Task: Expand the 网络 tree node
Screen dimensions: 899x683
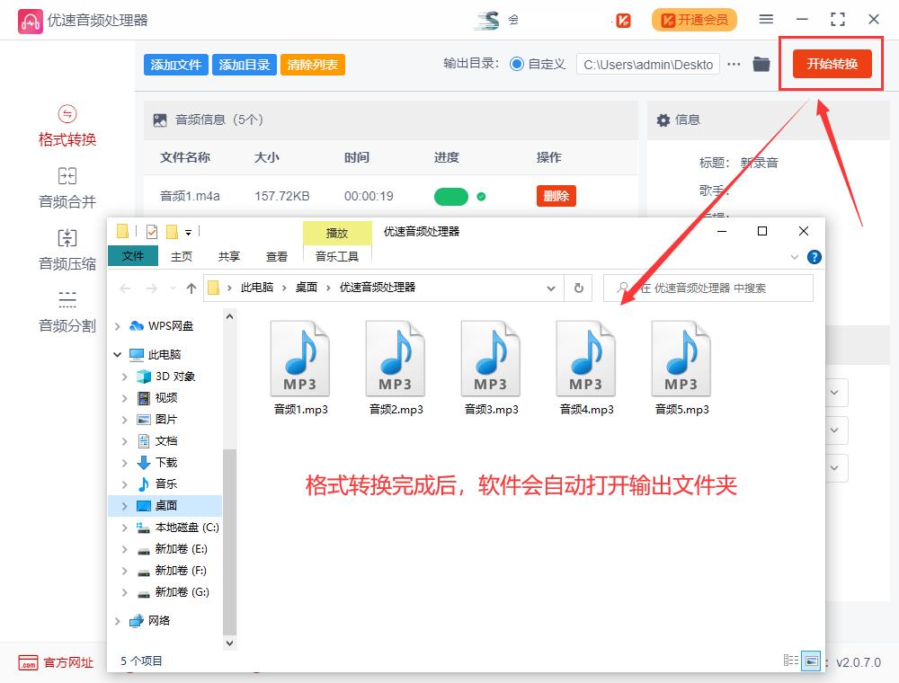Action: (118, 621)
